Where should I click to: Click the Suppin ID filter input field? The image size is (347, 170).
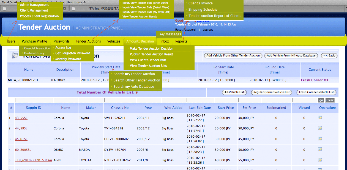(34, 100)
